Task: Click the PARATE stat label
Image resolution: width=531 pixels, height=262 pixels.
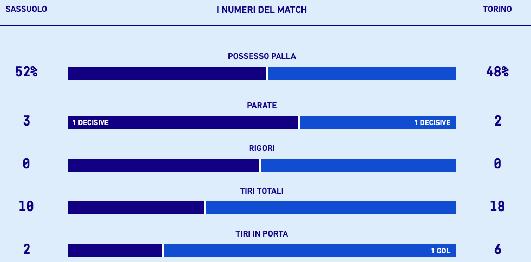Action: [261, 106]
